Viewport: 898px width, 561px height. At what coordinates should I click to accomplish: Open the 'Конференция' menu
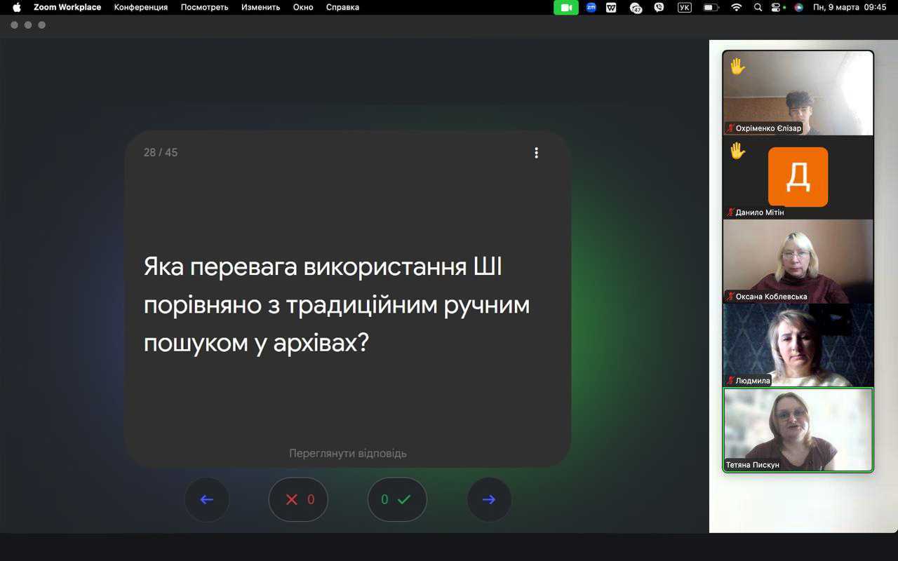[x=140, y=7]
